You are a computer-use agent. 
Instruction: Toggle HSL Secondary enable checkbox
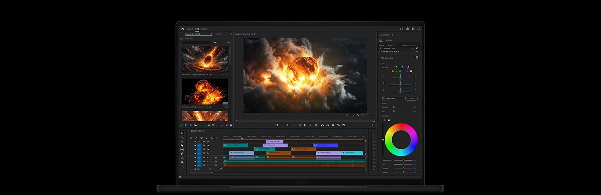pyautogui.click(x=417, y=58)
